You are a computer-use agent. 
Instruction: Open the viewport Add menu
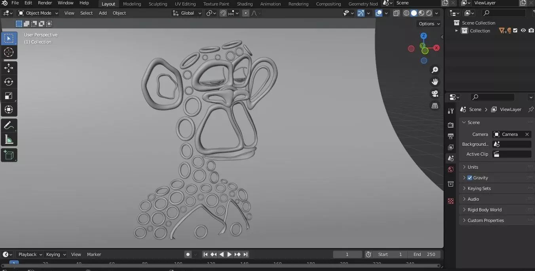click(102, 13)
